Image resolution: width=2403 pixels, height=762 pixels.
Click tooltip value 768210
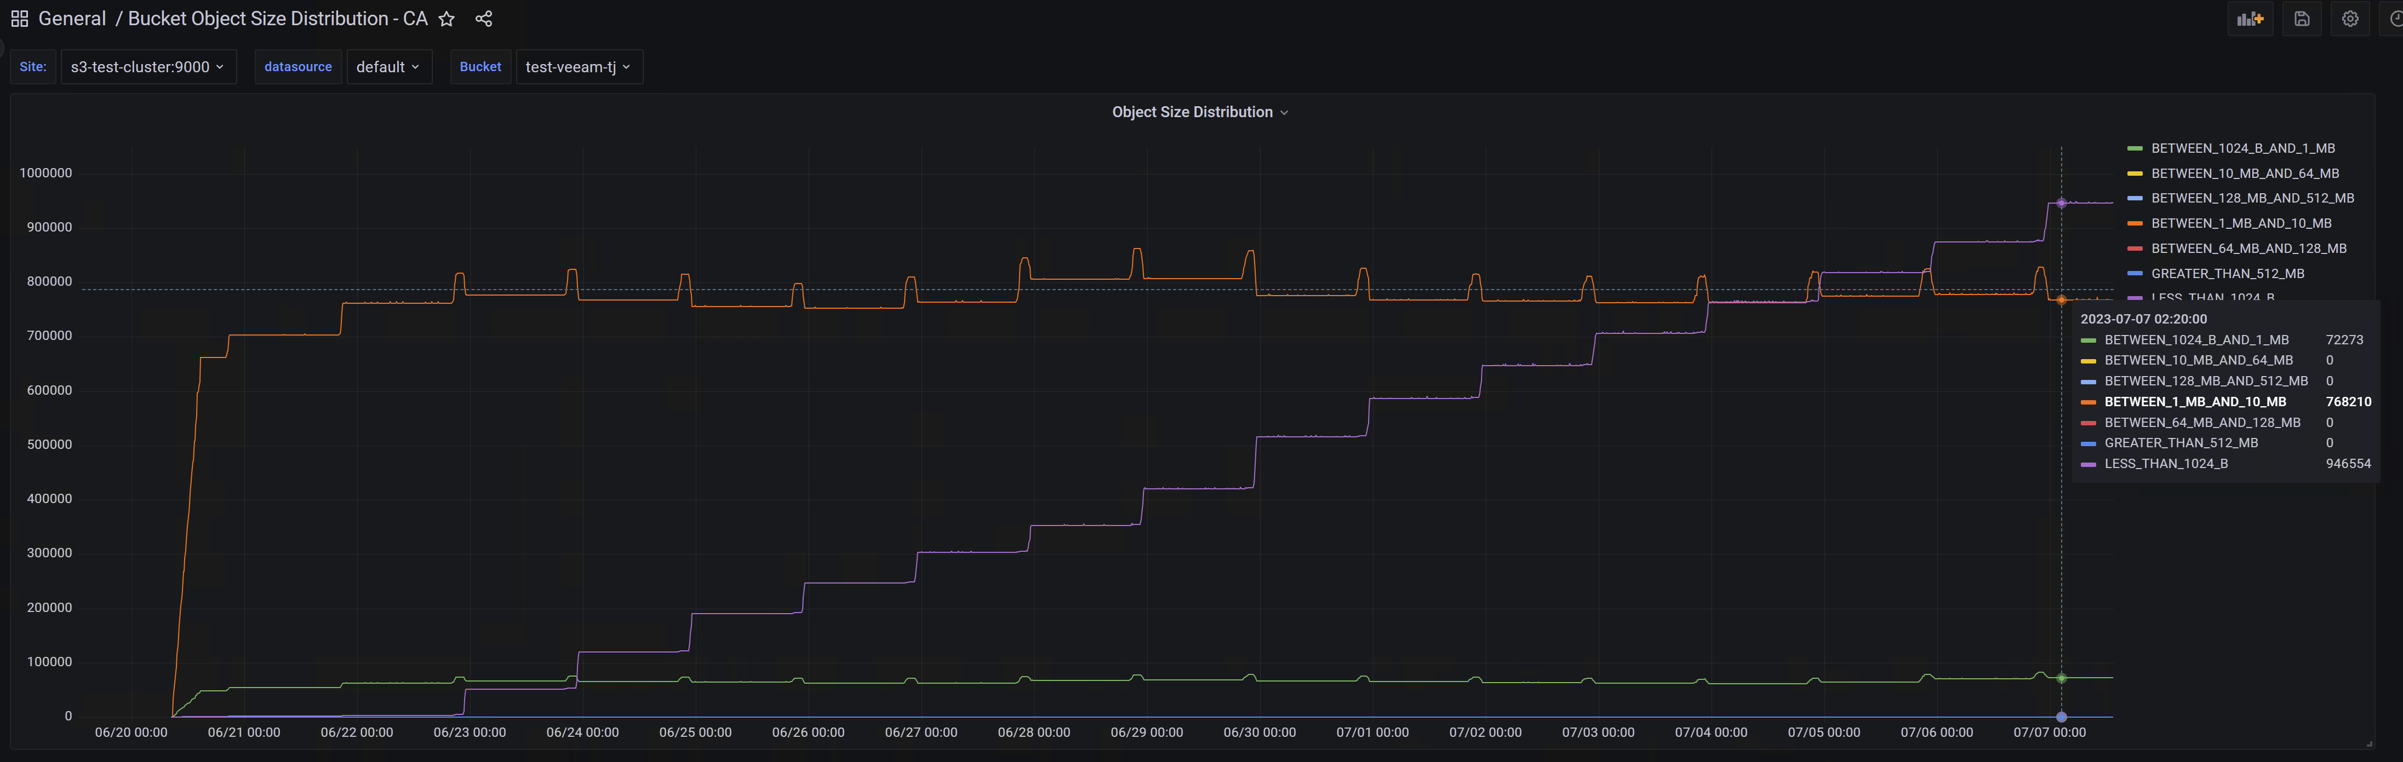pos(2348,401)
